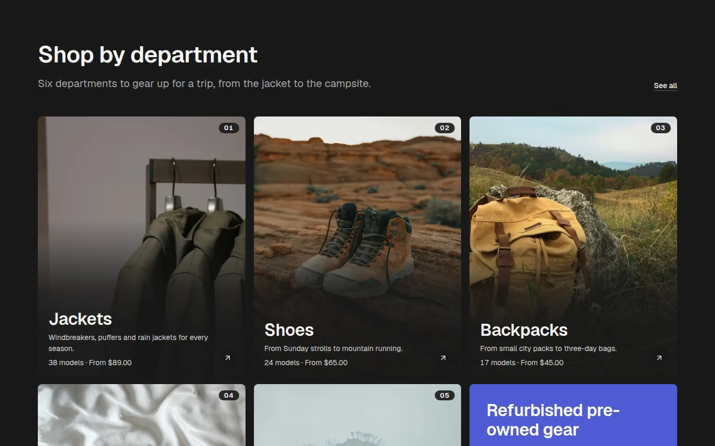Open the Jackets card arrow icon
The width and height of the screenshot is (715, 446).
(x=228, y=358)
